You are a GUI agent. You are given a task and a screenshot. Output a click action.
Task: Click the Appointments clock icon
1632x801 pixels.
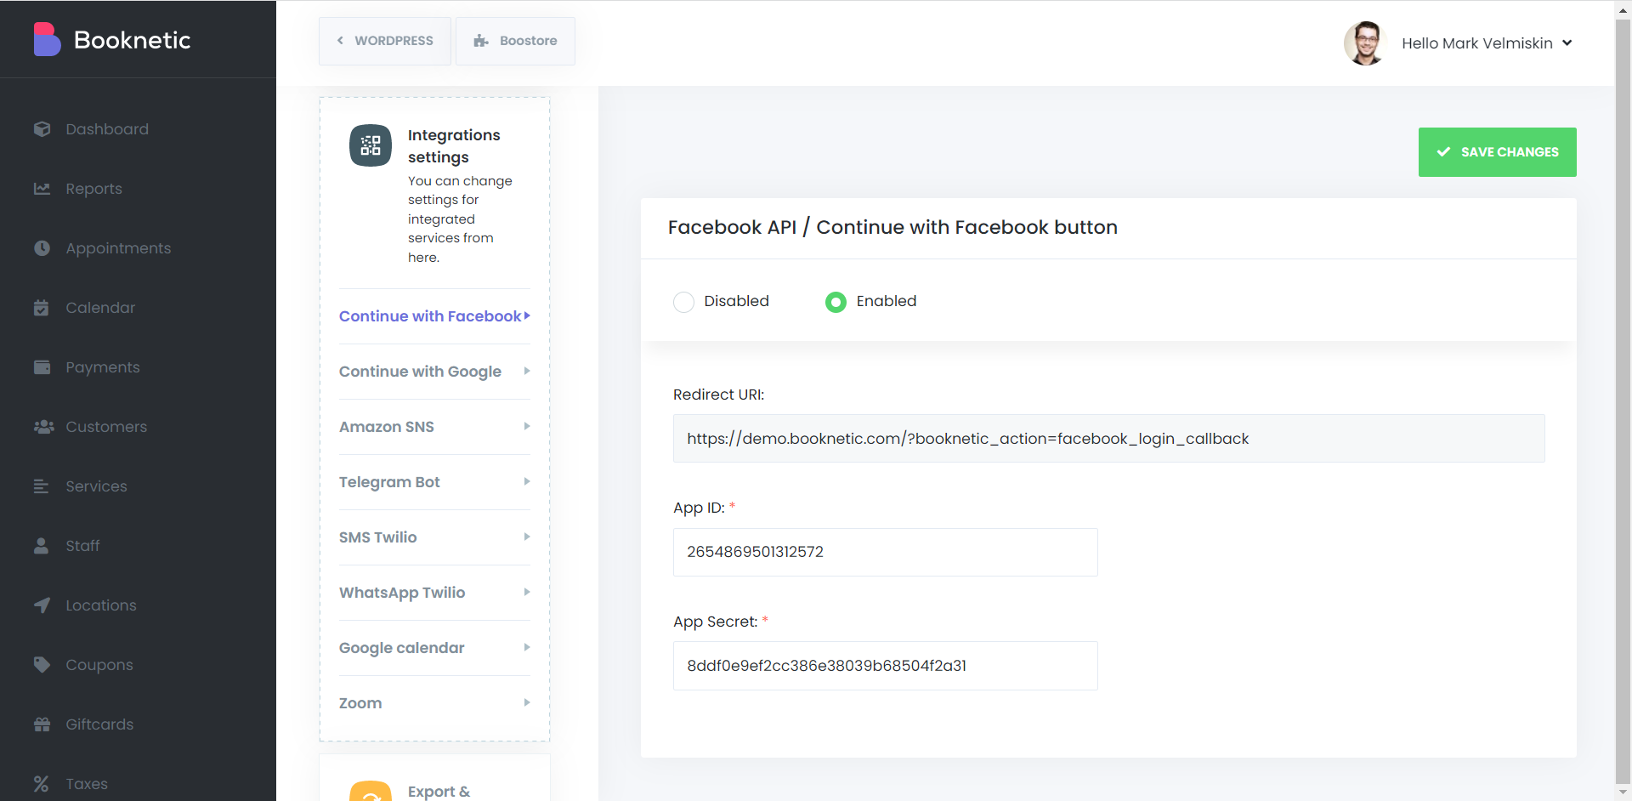(42, 248)
